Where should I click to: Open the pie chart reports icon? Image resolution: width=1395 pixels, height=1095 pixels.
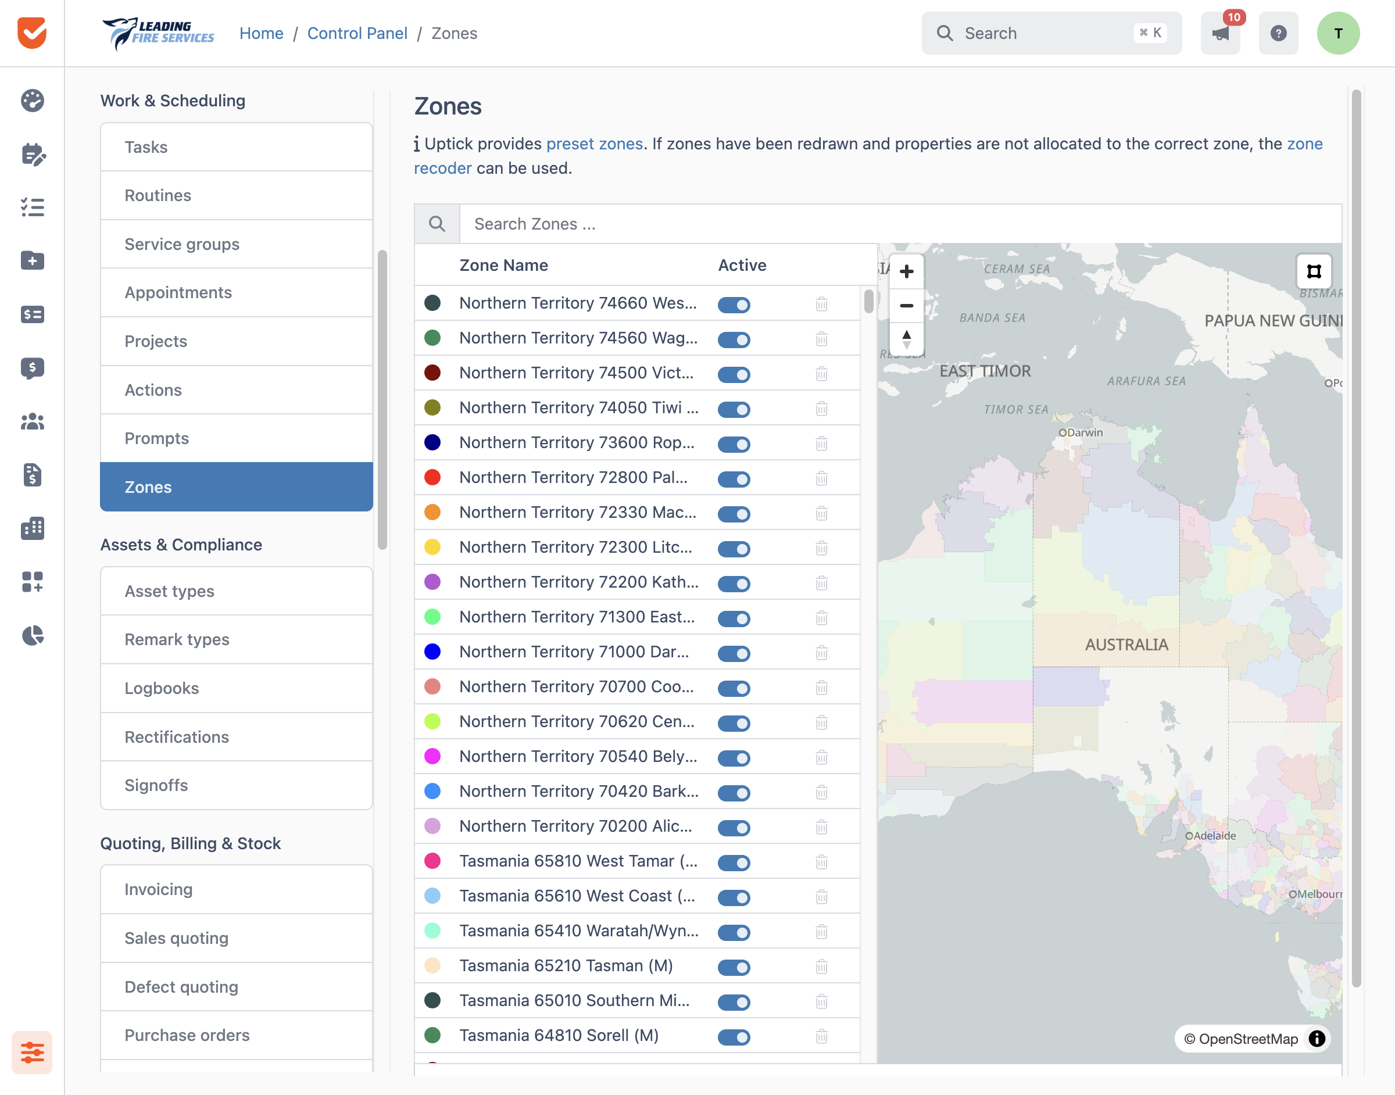(x=32, y=635)
